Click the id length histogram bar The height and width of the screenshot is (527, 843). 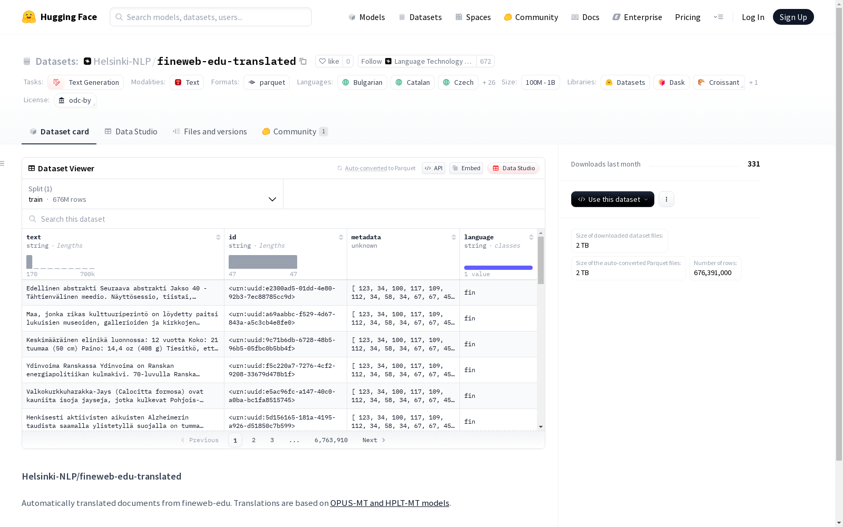click(263, 262)
